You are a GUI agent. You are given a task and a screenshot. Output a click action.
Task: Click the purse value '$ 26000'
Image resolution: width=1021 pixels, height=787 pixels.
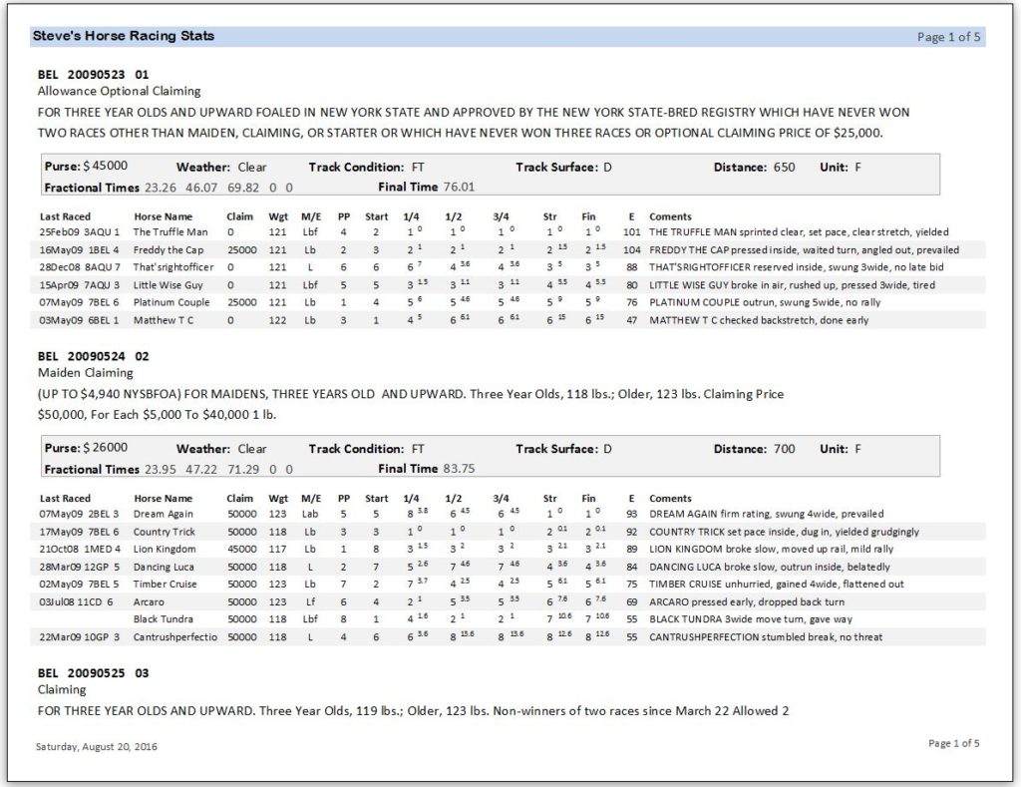pyautogui.click(x=106, y=448)
